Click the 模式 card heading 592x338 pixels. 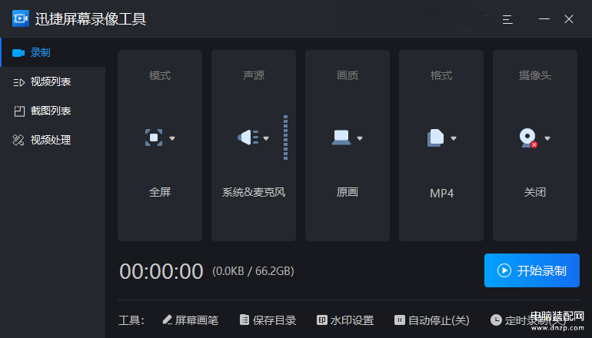pyautogui.click(x=160, y=75)
